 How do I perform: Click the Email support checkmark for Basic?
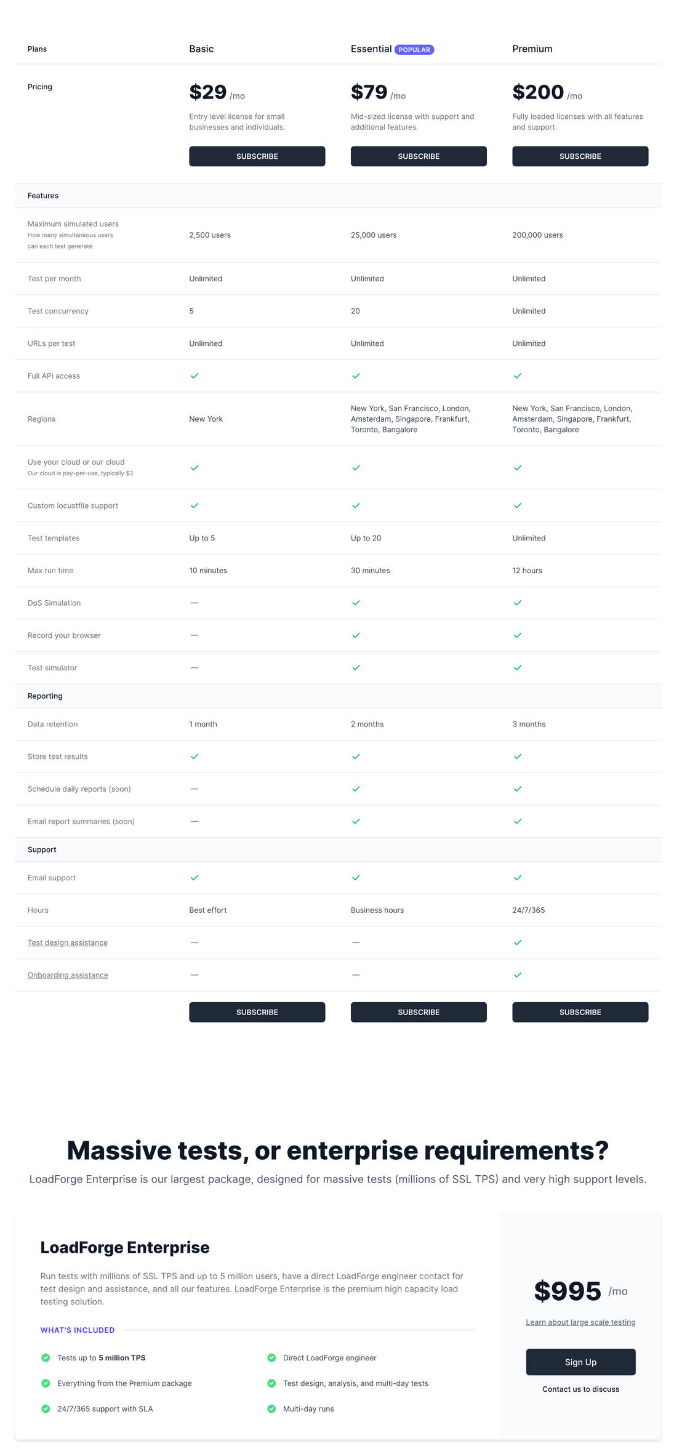coord(194,877)
